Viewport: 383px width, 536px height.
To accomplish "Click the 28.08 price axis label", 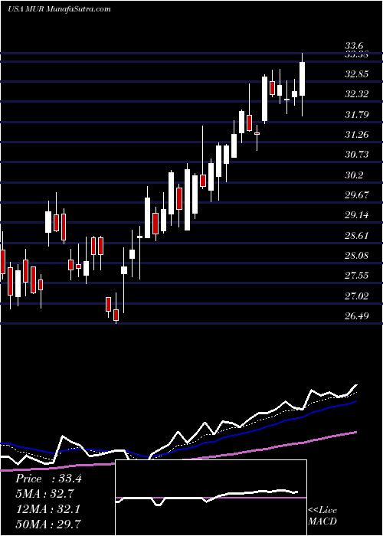I will [357, 256].
